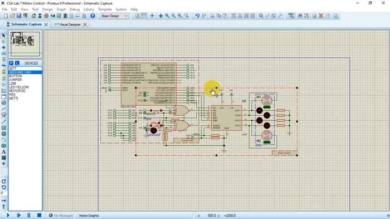The image size is (390, 219).
Task: Flip horizontally with mirror X icon
Action: [x=4, y=200]
